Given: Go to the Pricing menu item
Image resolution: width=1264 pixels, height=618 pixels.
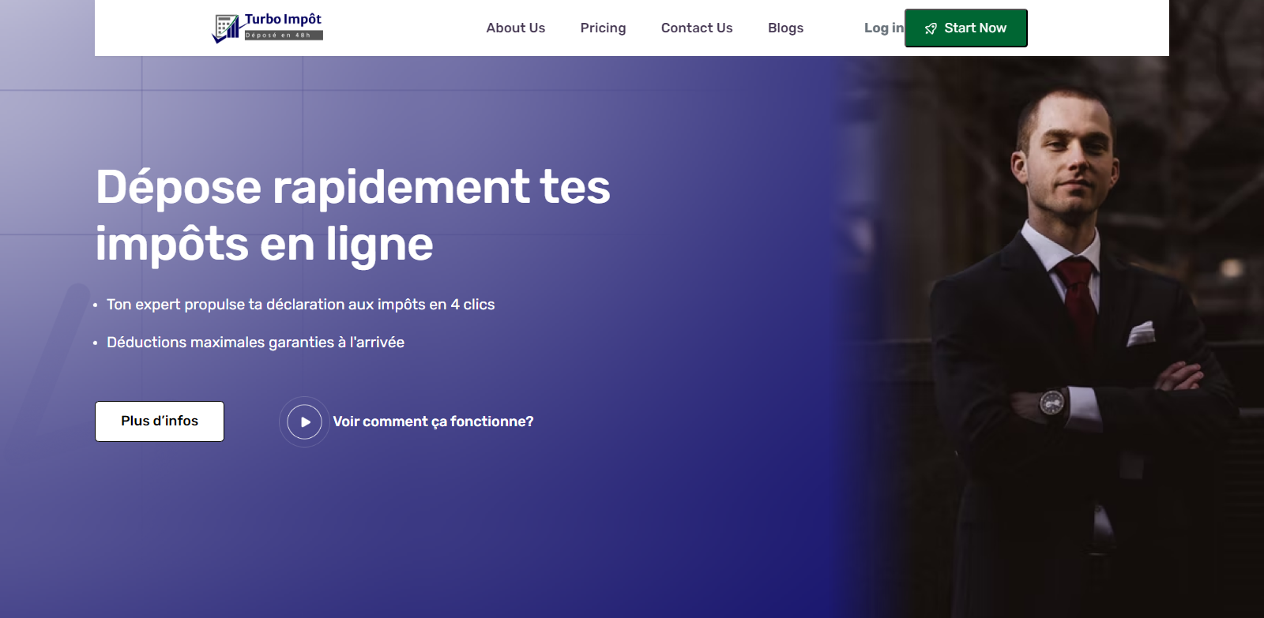Looking at the screenshot, I should click(603, 28).
